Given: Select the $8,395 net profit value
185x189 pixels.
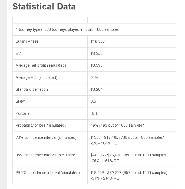Looking at the screenshot, I should [x=97, y=65].
